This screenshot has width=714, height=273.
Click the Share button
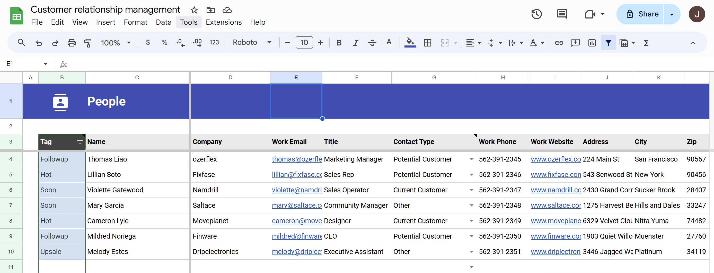pos(642,14)
